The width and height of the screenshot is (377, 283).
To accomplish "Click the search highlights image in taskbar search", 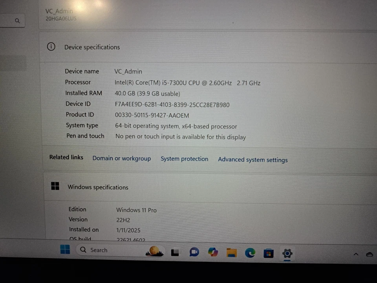I will (154, 251).
